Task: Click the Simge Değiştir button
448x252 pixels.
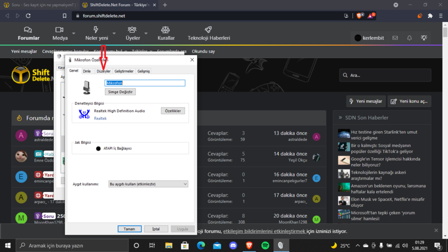Action: 120,92
